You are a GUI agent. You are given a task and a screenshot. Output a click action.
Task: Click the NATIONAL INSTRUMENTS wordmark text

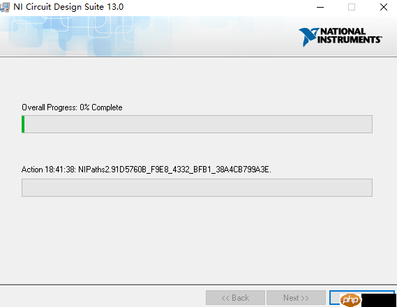349,36
